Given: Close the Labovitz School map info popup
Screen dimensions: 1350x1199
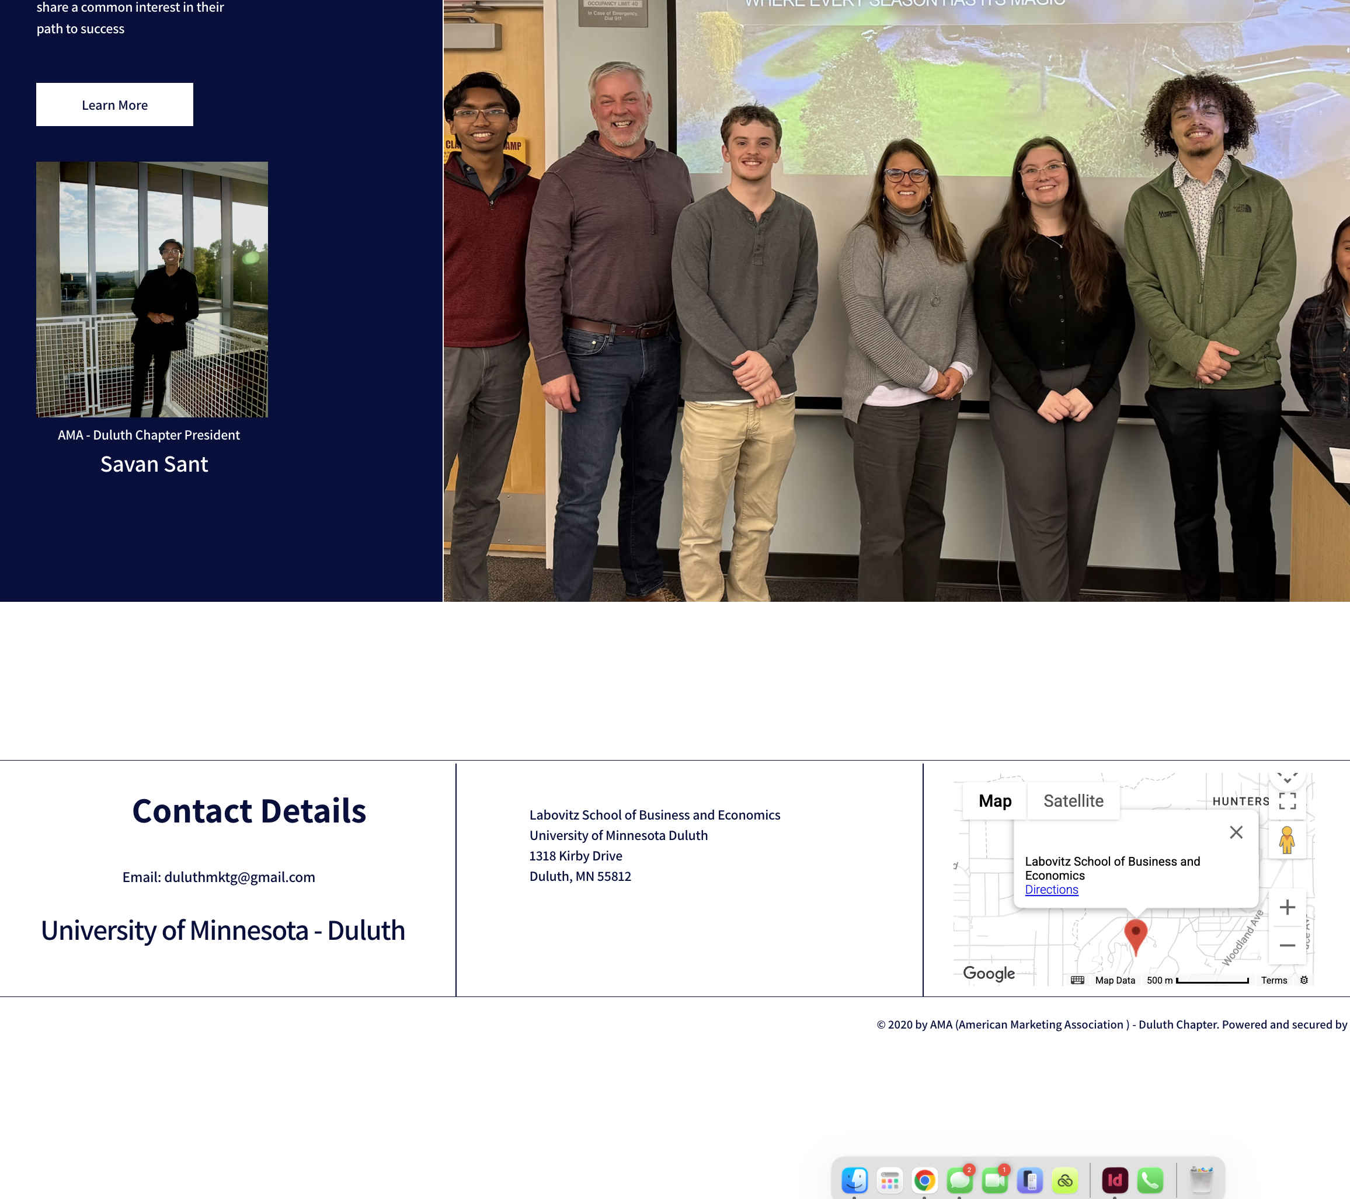Looking at the screenshot, I should pos(1236,832).
